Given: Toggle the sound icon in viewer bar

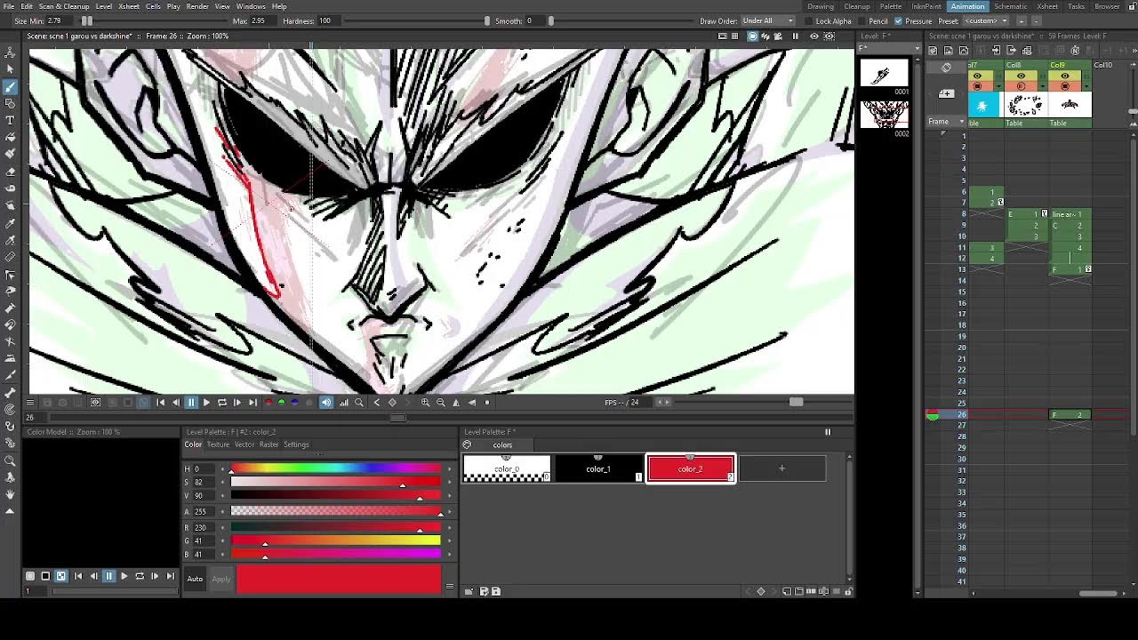Looking at the screenshot, I should coord(326,403).
